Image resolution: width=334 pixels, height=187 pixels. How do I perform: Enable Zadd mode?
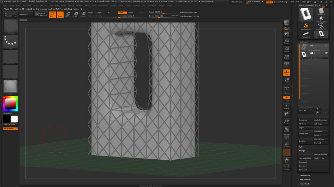[122, 12]
